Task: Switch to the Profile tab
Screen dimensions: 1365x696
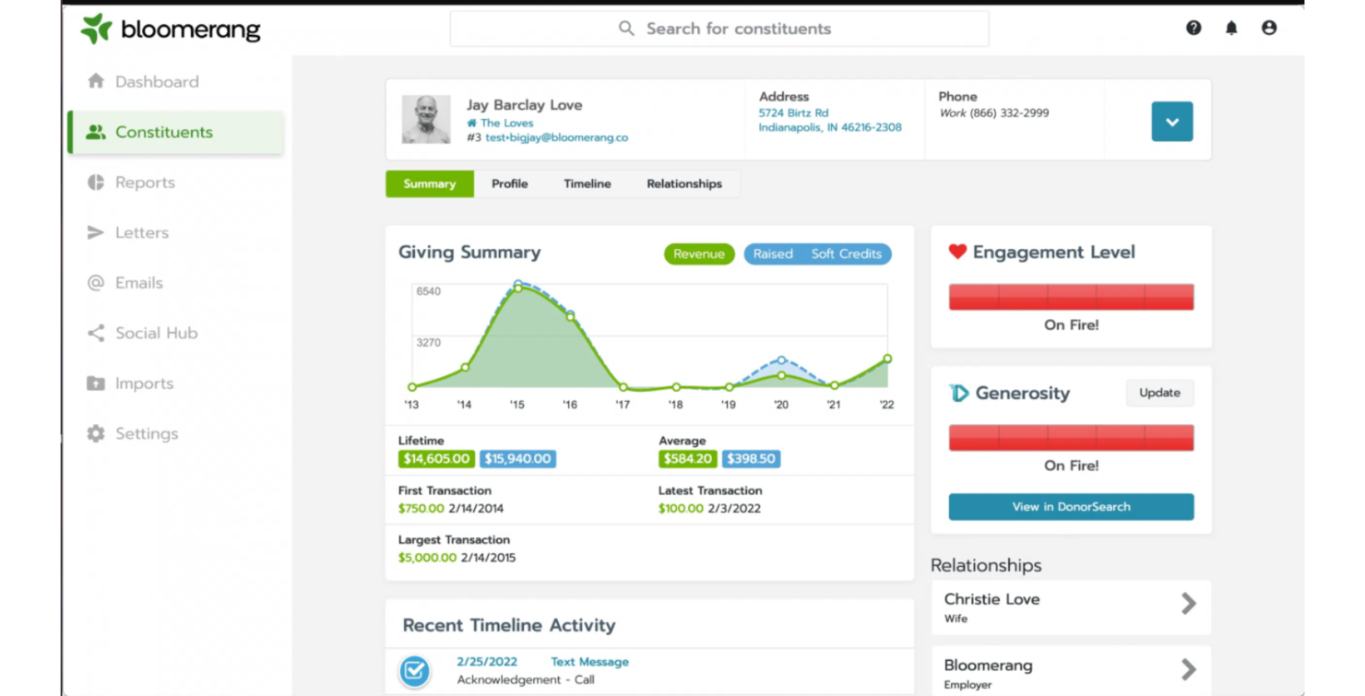Action: pyautogui.click(x=509, y=183)
